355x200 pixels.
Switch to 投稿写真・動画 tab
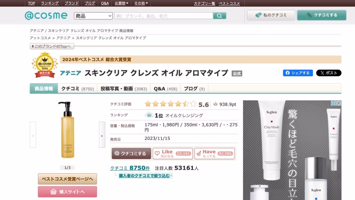pos(124,89)
